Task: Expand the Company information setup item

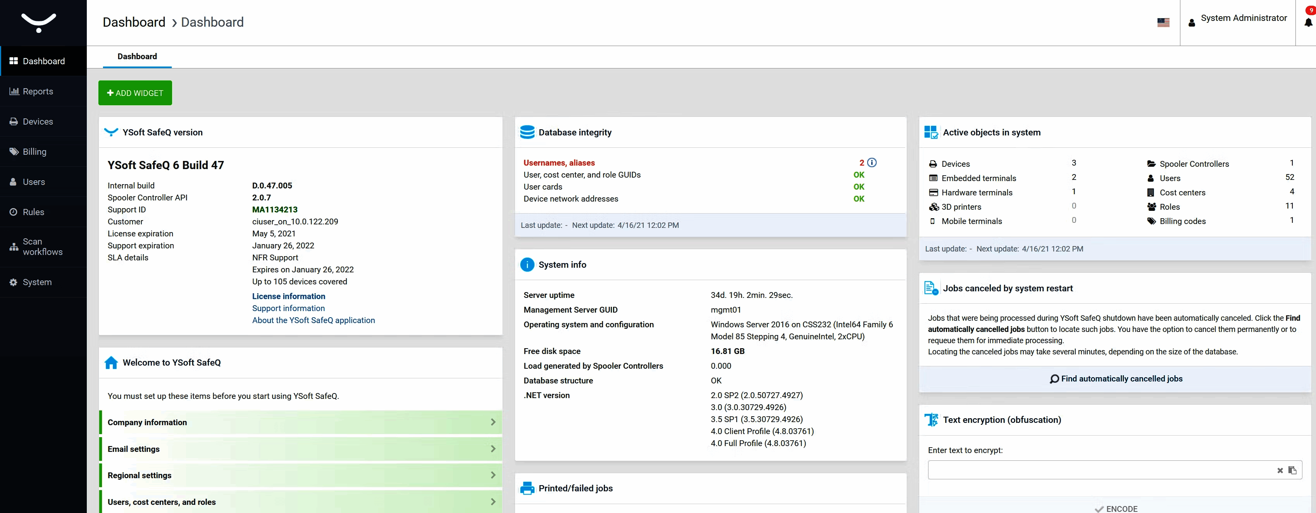Action: click(300, 422)
